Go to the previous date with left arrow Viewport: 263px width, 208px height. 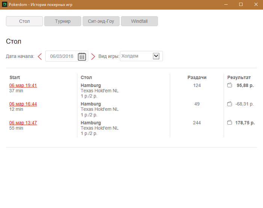[40, 56]
